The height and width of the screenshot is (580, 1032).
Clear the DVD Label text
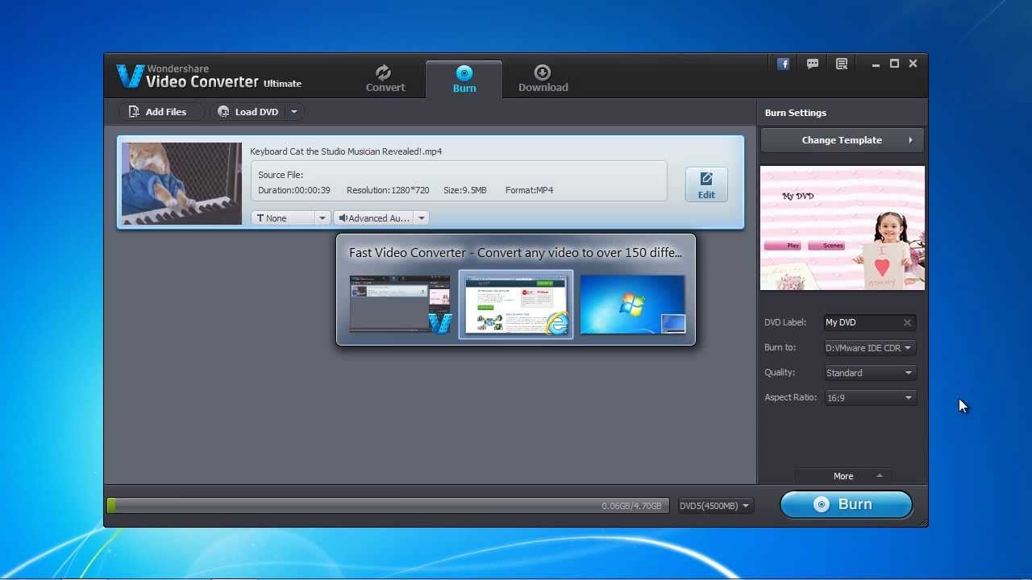pyautogui.click(x=907, y=322)
